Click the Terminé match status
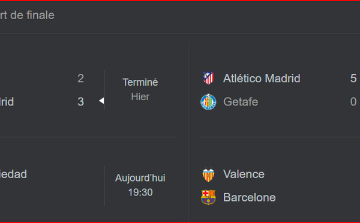The width and height of the screenshot is (360, 223). tap(140, 82)
